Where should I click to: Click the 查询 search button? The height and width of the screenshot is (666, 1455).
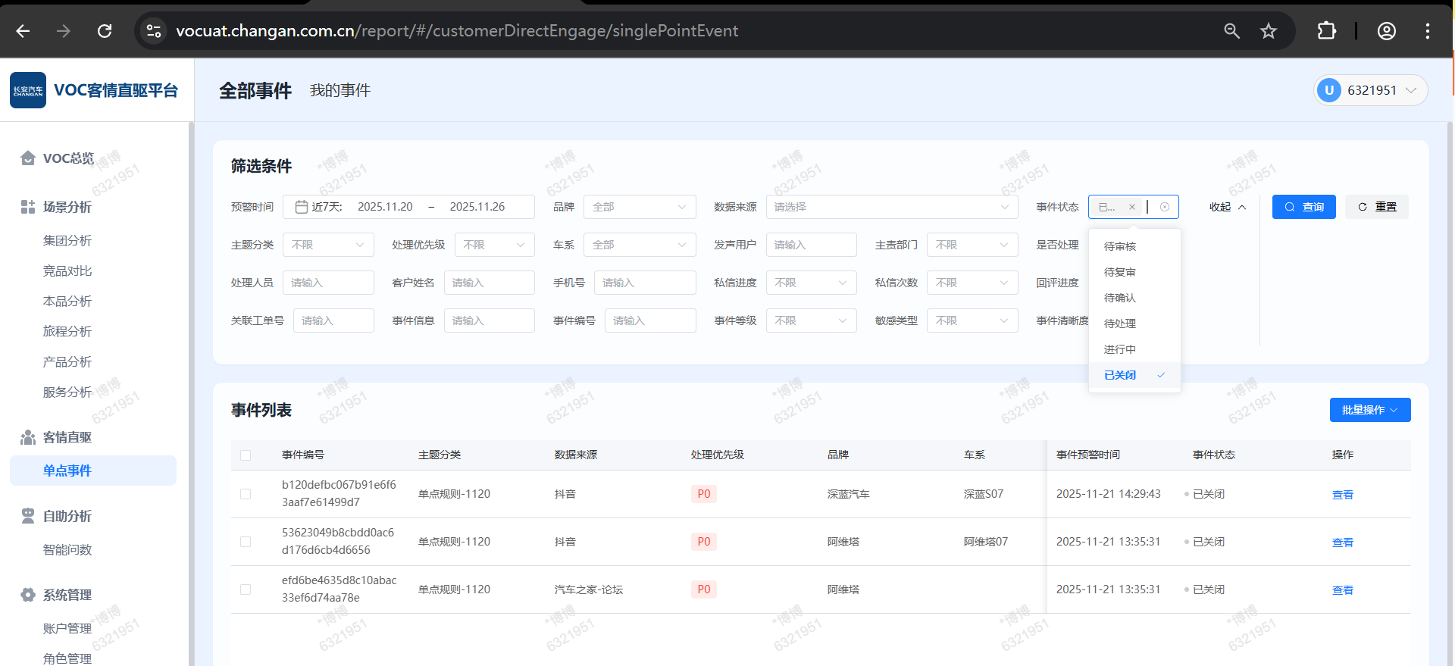[1303, 207]
